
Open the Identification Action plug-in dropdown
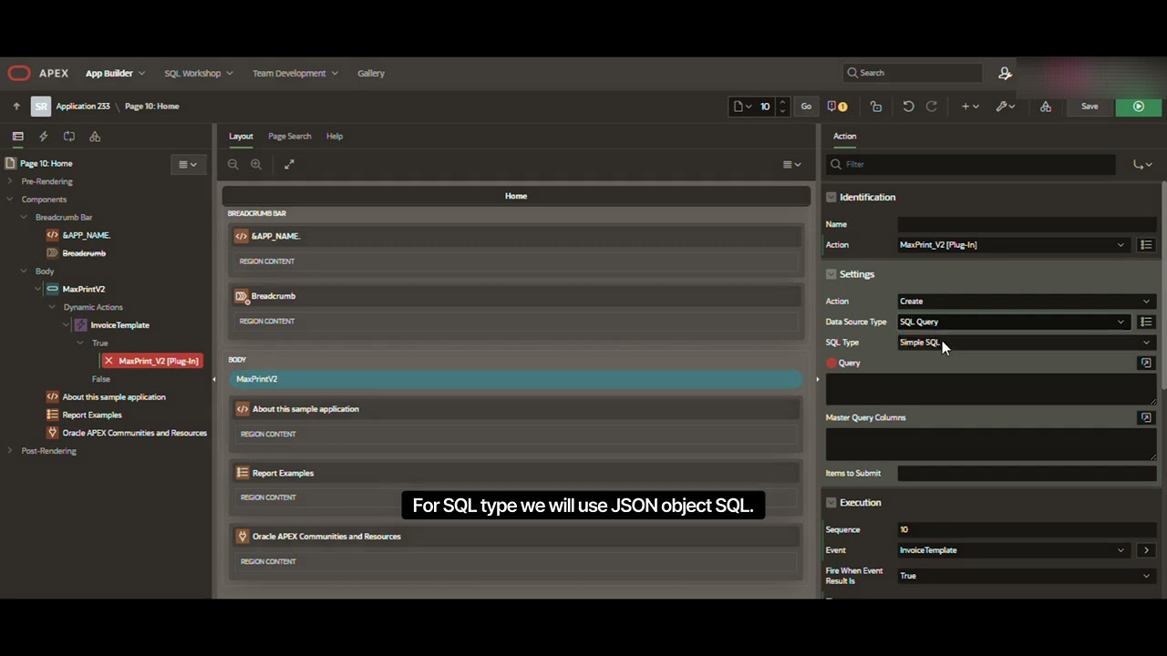(x=1014, y=245)
